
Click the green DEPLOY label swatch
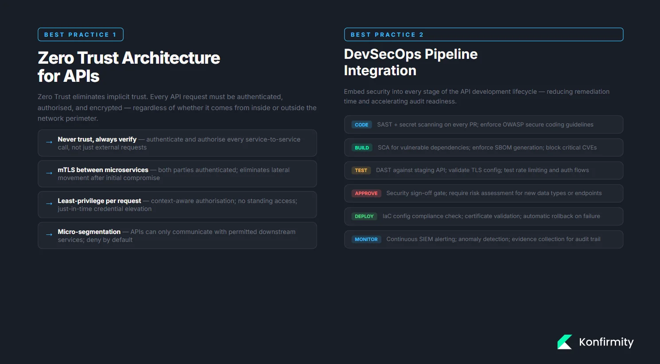pyautogui.click(x=364, y=216)
